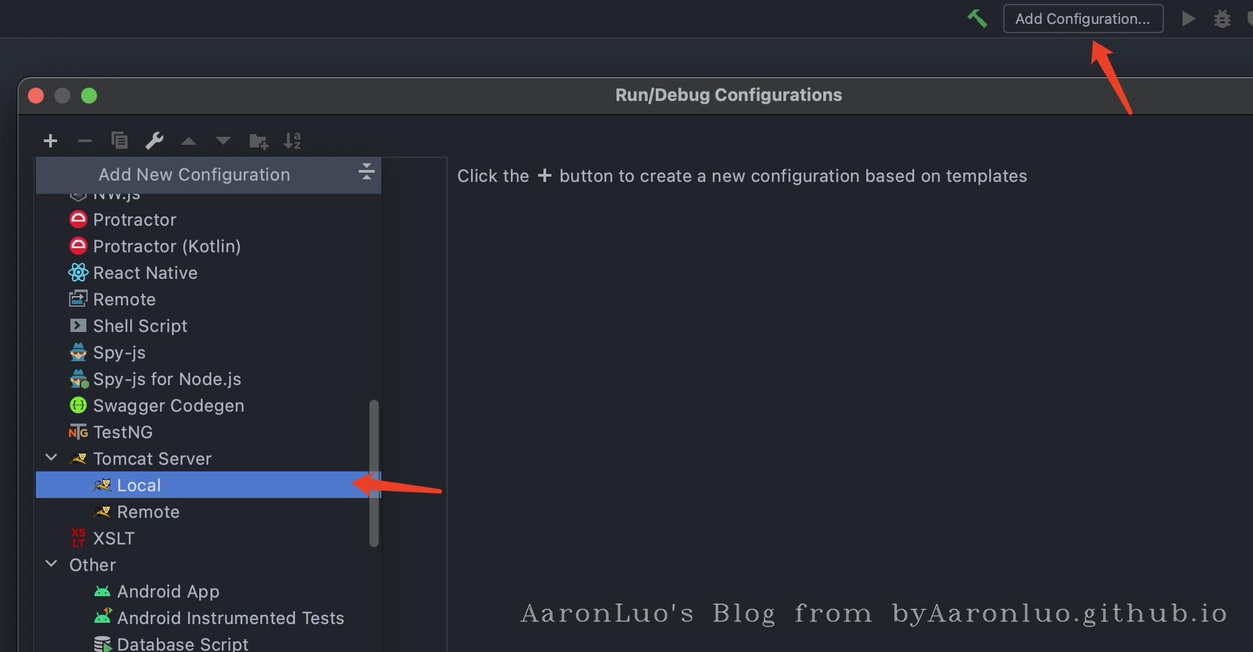Select Local under Tomcat Server

coord(209,485)
